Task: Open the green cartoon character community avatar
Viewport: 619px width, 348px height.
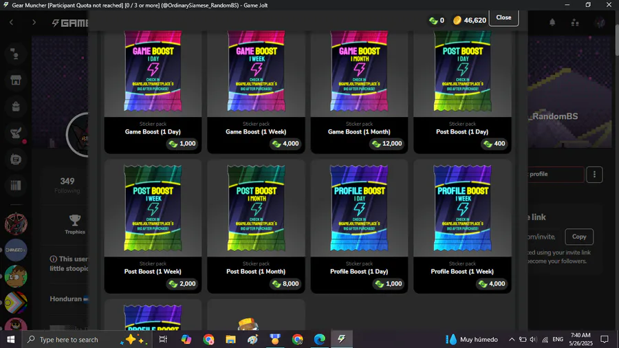Action: tap(16, 276)
